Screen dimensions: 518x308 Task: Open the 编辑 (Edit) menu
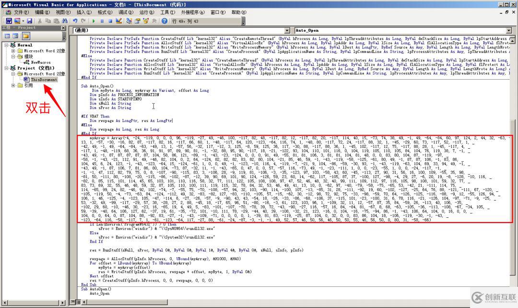pos(42,12)
